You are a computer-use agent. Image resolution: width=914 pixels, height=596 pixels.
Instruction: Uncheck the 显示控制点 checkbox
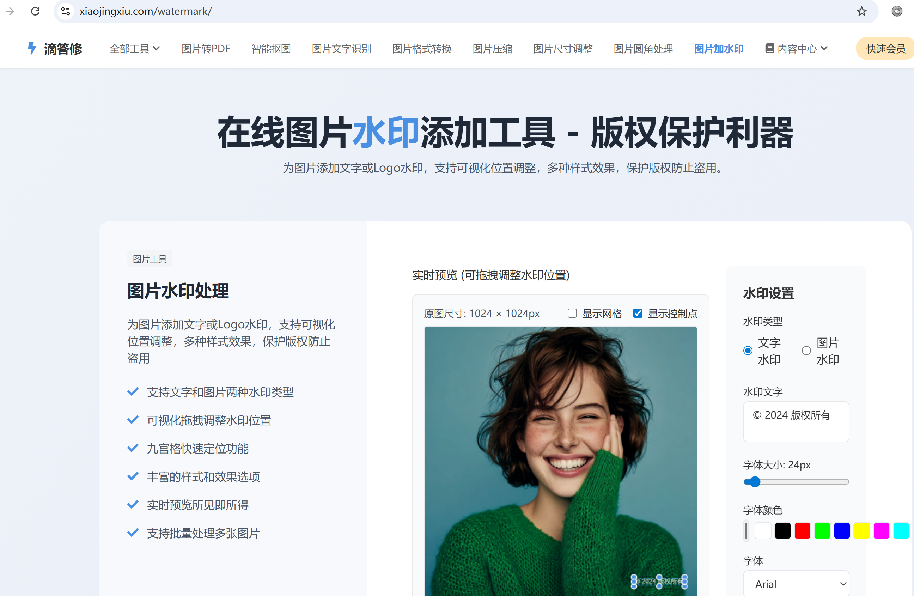pyautogui.click(x=638, y=314)
